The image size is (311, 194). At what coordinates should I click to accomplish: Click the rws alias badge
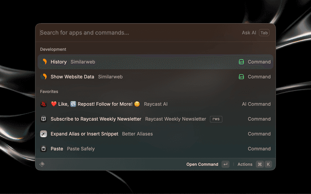[216, 119]
